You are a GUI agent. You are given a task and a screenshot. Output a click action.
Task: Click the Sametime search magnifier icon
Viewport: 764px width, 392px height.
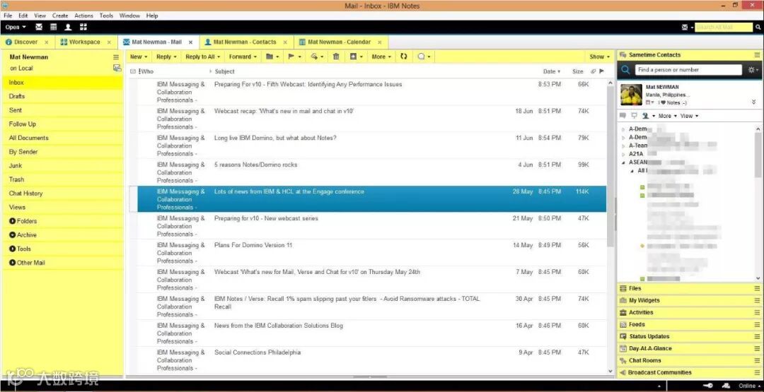pos(625,70)
